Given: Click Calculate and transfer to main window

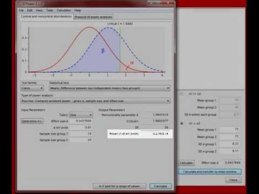Looking at the screenshot, I should pos(210,172).
